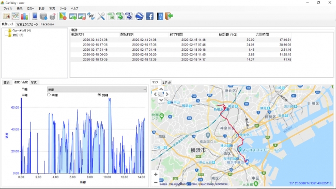Select track row 2020-02-18 00-20
The width and height of the screenshot is (336, 189).
[181, 54]
